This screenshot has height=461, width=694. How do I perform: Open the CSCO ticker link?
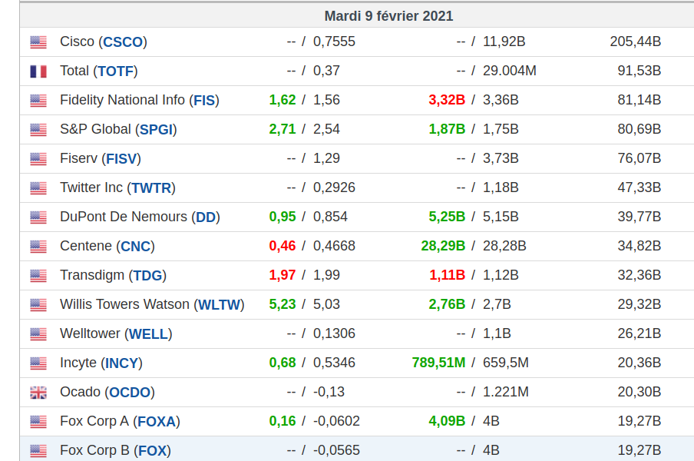[x=123, y=42]
